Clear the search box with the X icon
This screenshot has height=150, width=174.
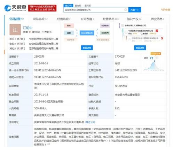[x=126, y=10]
